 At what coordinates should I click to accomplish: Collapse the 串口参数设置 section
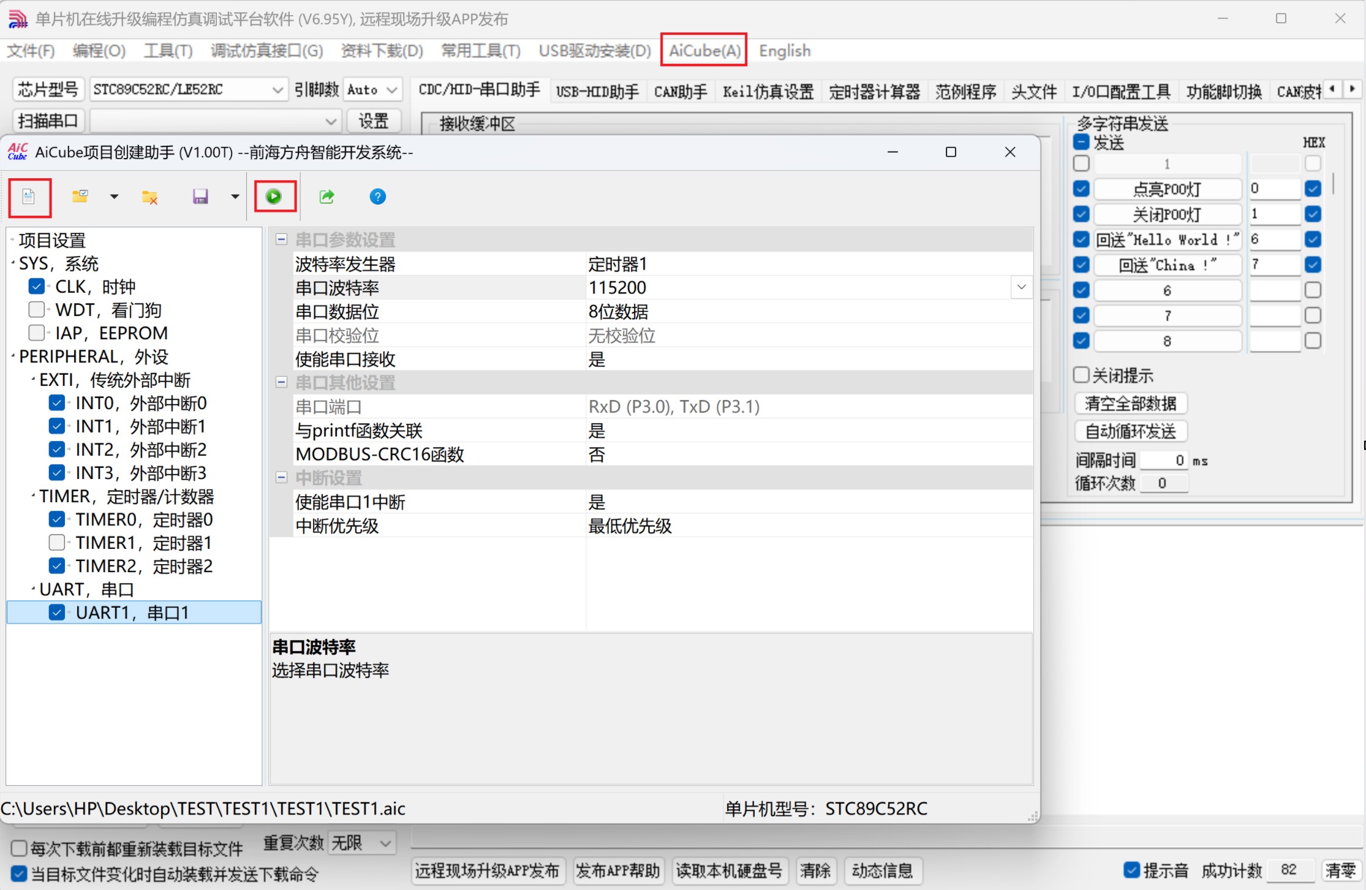(x=281, y=239)
